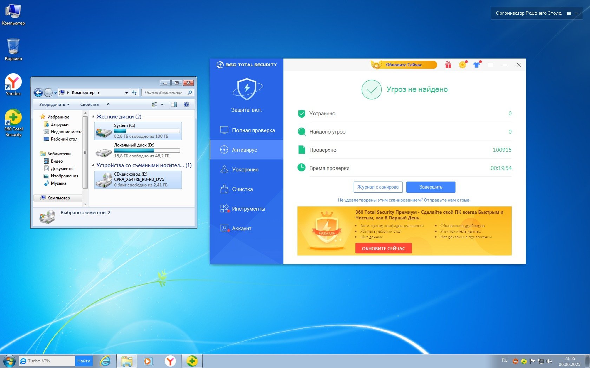Screen dimensions: 590x368
Task: Open the address bar history dropdown
Action: coord(126,93)
